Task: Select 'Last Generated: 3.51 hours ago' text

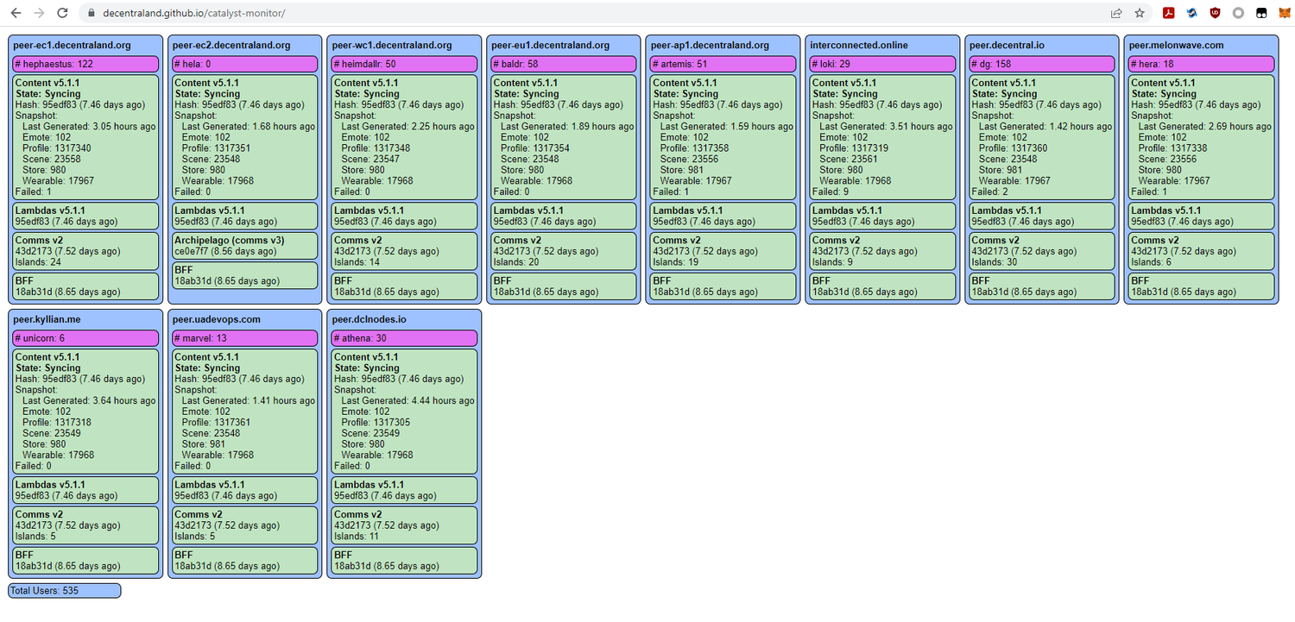Action: (x=886, y=126)
